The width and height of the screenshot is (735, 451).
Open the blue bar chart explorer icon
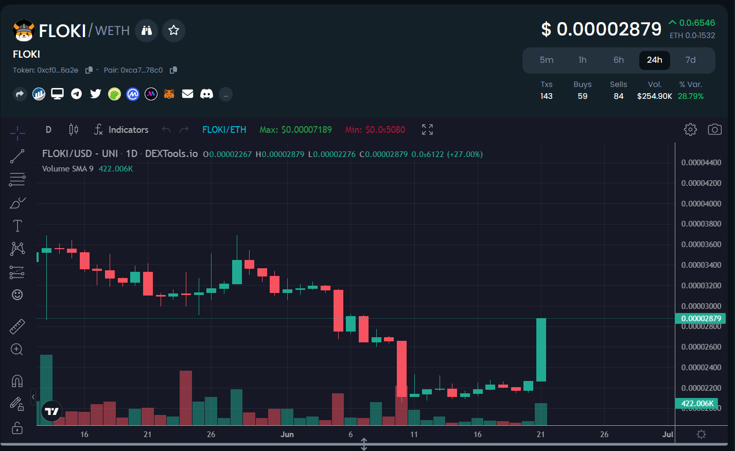coord(39,94)
